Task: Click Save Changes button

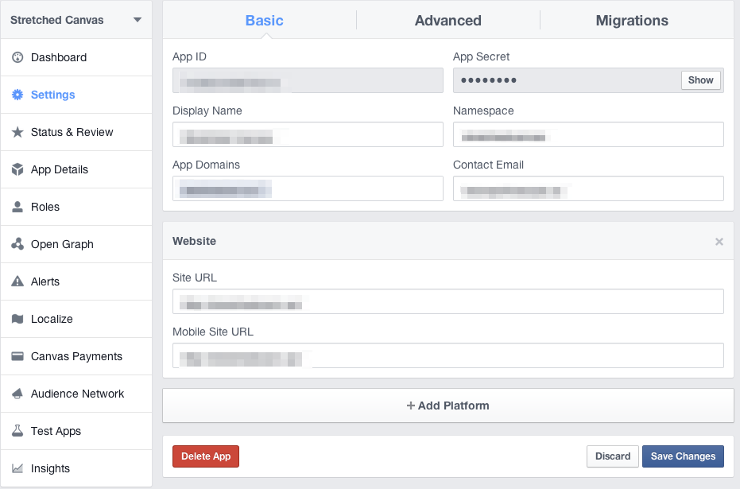Action: (683, 456)
